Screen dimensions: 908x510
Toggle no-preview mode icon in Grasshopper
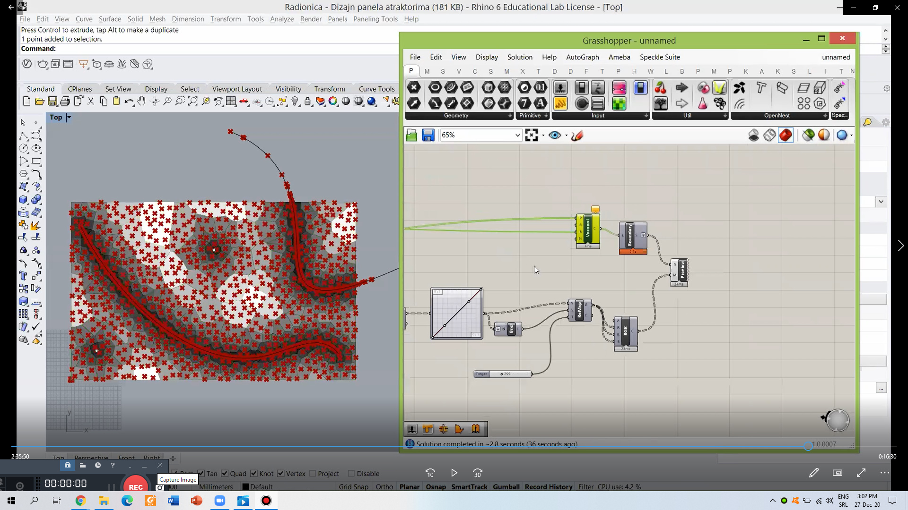754,136
